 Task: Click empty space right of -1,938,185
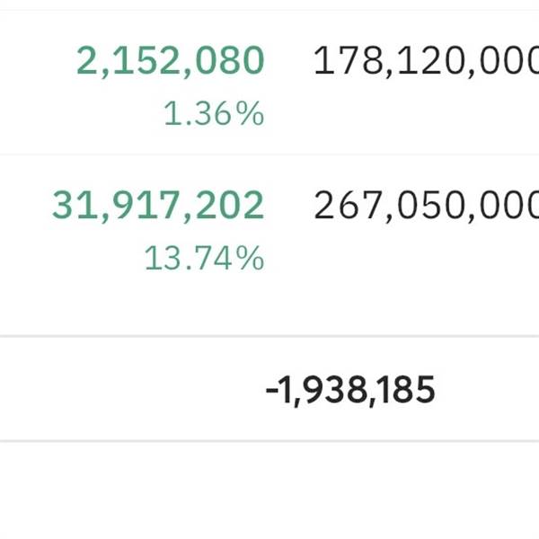click(x=490, y=390)
